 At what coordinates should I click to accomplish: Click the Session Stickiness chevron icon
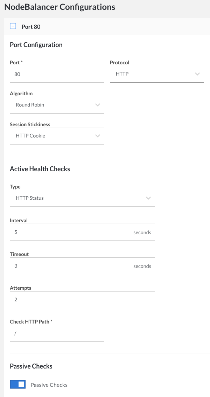tap(97, 136)
